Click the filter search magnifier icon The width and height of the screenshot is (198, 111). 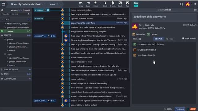[x=29, y=14]
